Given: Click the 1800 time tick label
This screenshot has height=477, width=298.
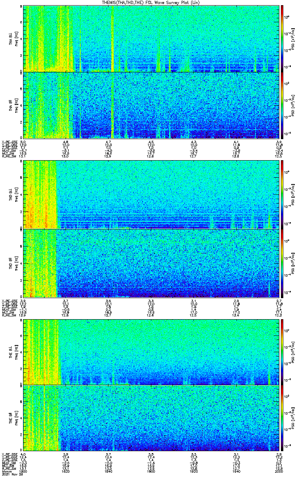Looking at the screenshot, I should click(x=23, y=471).
